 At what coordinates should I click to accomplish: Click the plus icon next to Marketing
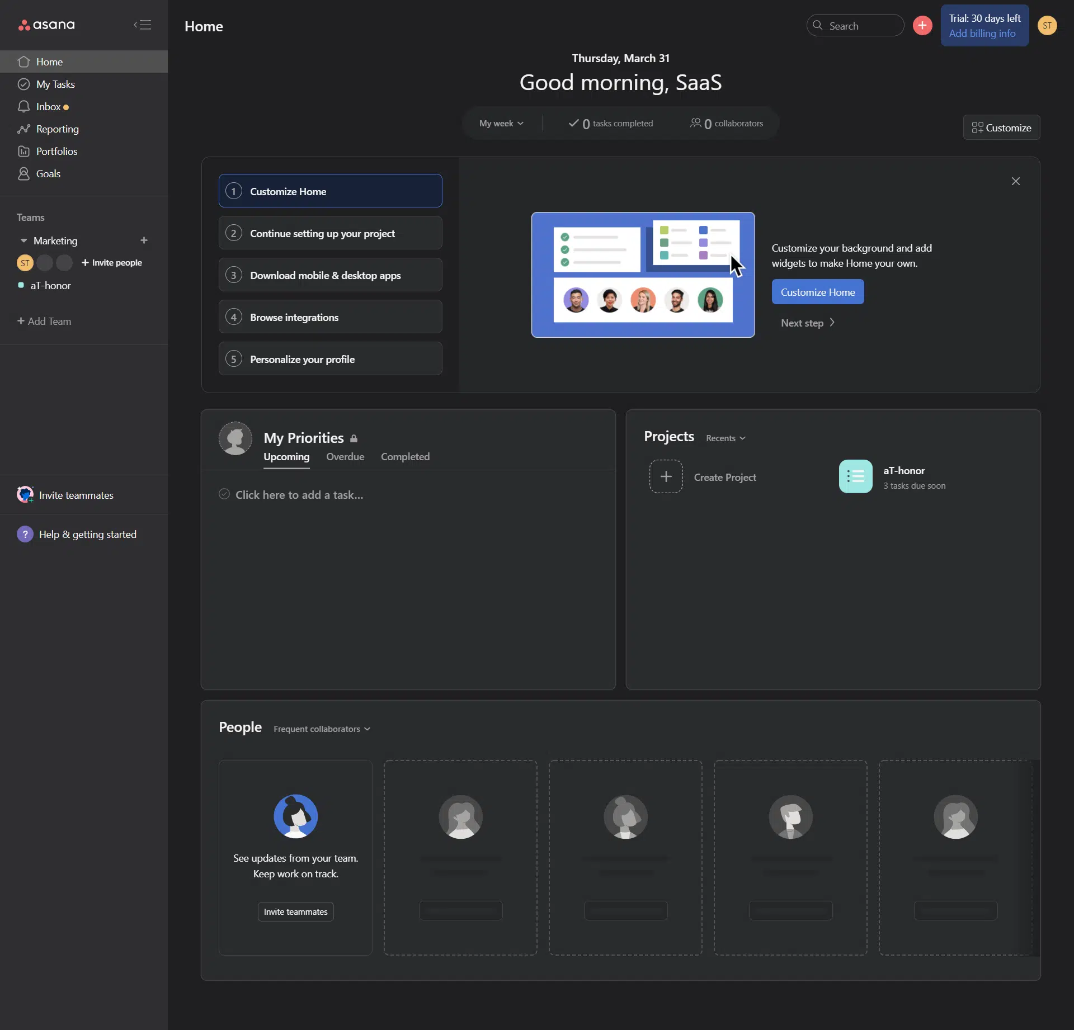click(144, 240)
